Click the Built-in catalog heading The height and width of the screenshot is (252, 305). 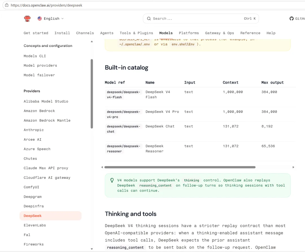[x=127, y=68]
